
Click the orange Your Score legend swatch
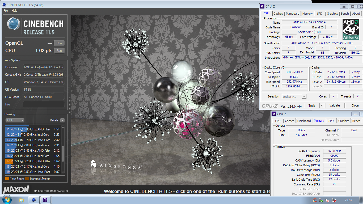7,179
